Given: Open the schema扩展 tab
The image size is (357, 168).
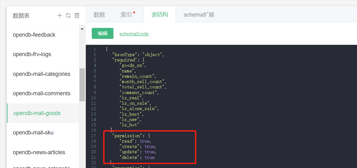Looking at the screenshot, I should 199,15.
